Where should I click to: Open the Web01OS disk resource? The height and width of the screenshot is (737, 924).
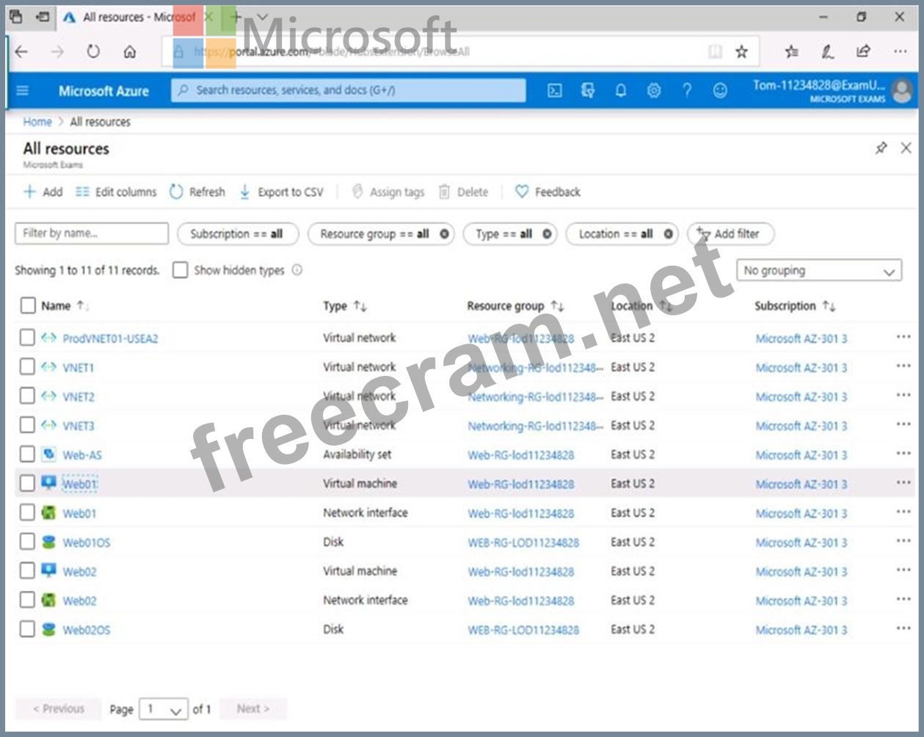pos(87,542)
